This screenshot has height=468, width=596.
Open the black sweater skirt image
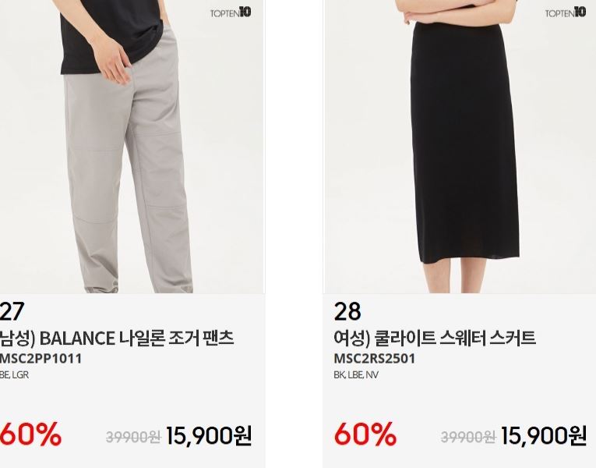tap(460, 147)
